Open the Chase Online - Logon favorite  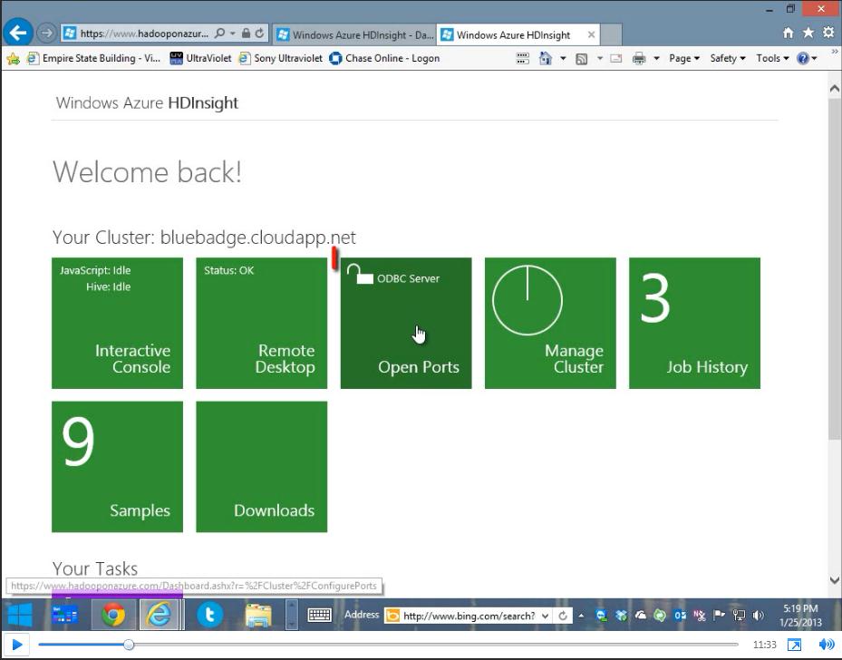(x=384, y=58)
